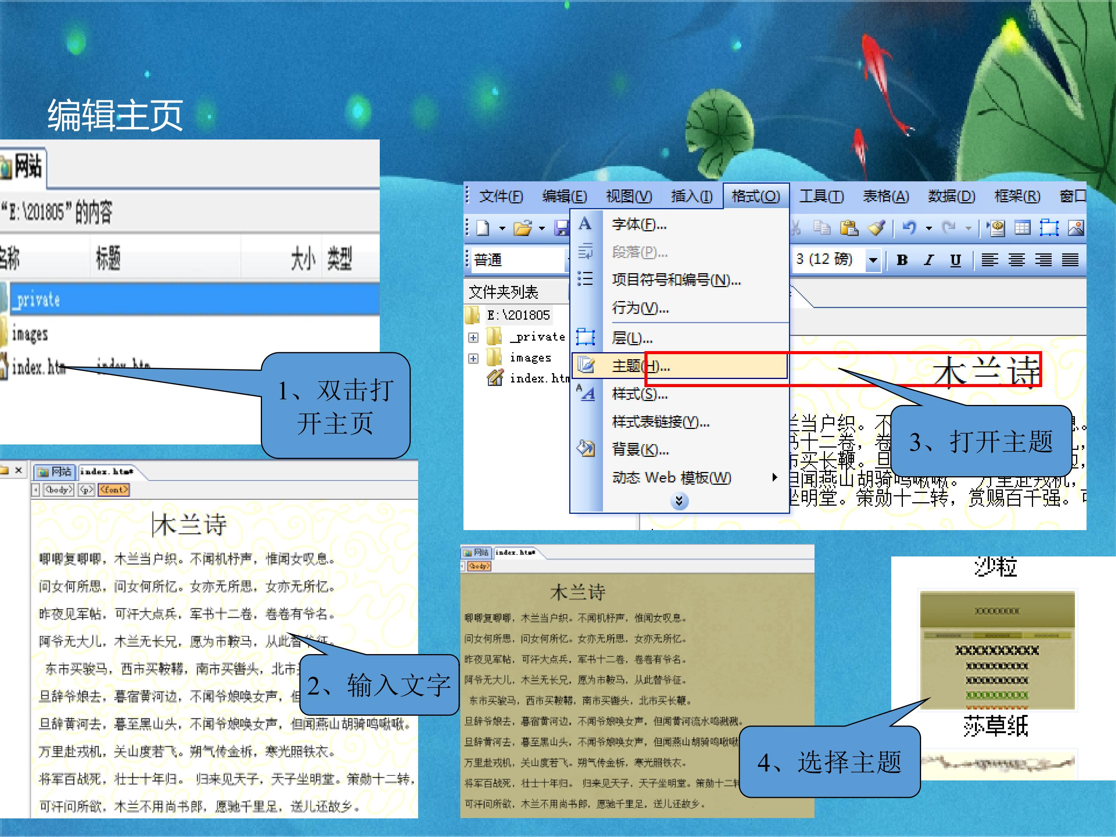This screenshot has width=1116, height=837.
Task: Expand full menu with double-chevron at menu bottom
Action: [x=679, y=501]
